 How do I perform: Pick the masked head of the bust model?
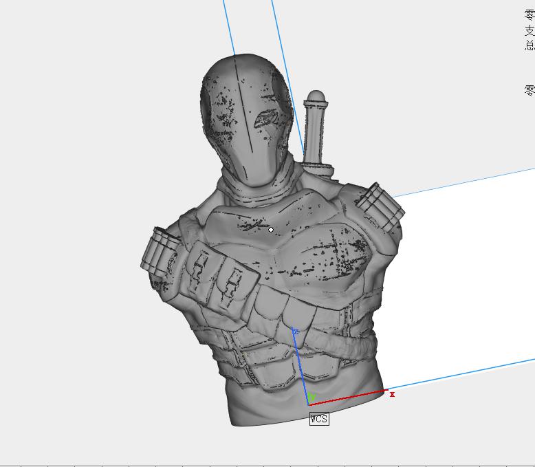point(246,120)
